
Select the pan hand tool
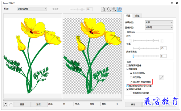[x=120, y=9]
